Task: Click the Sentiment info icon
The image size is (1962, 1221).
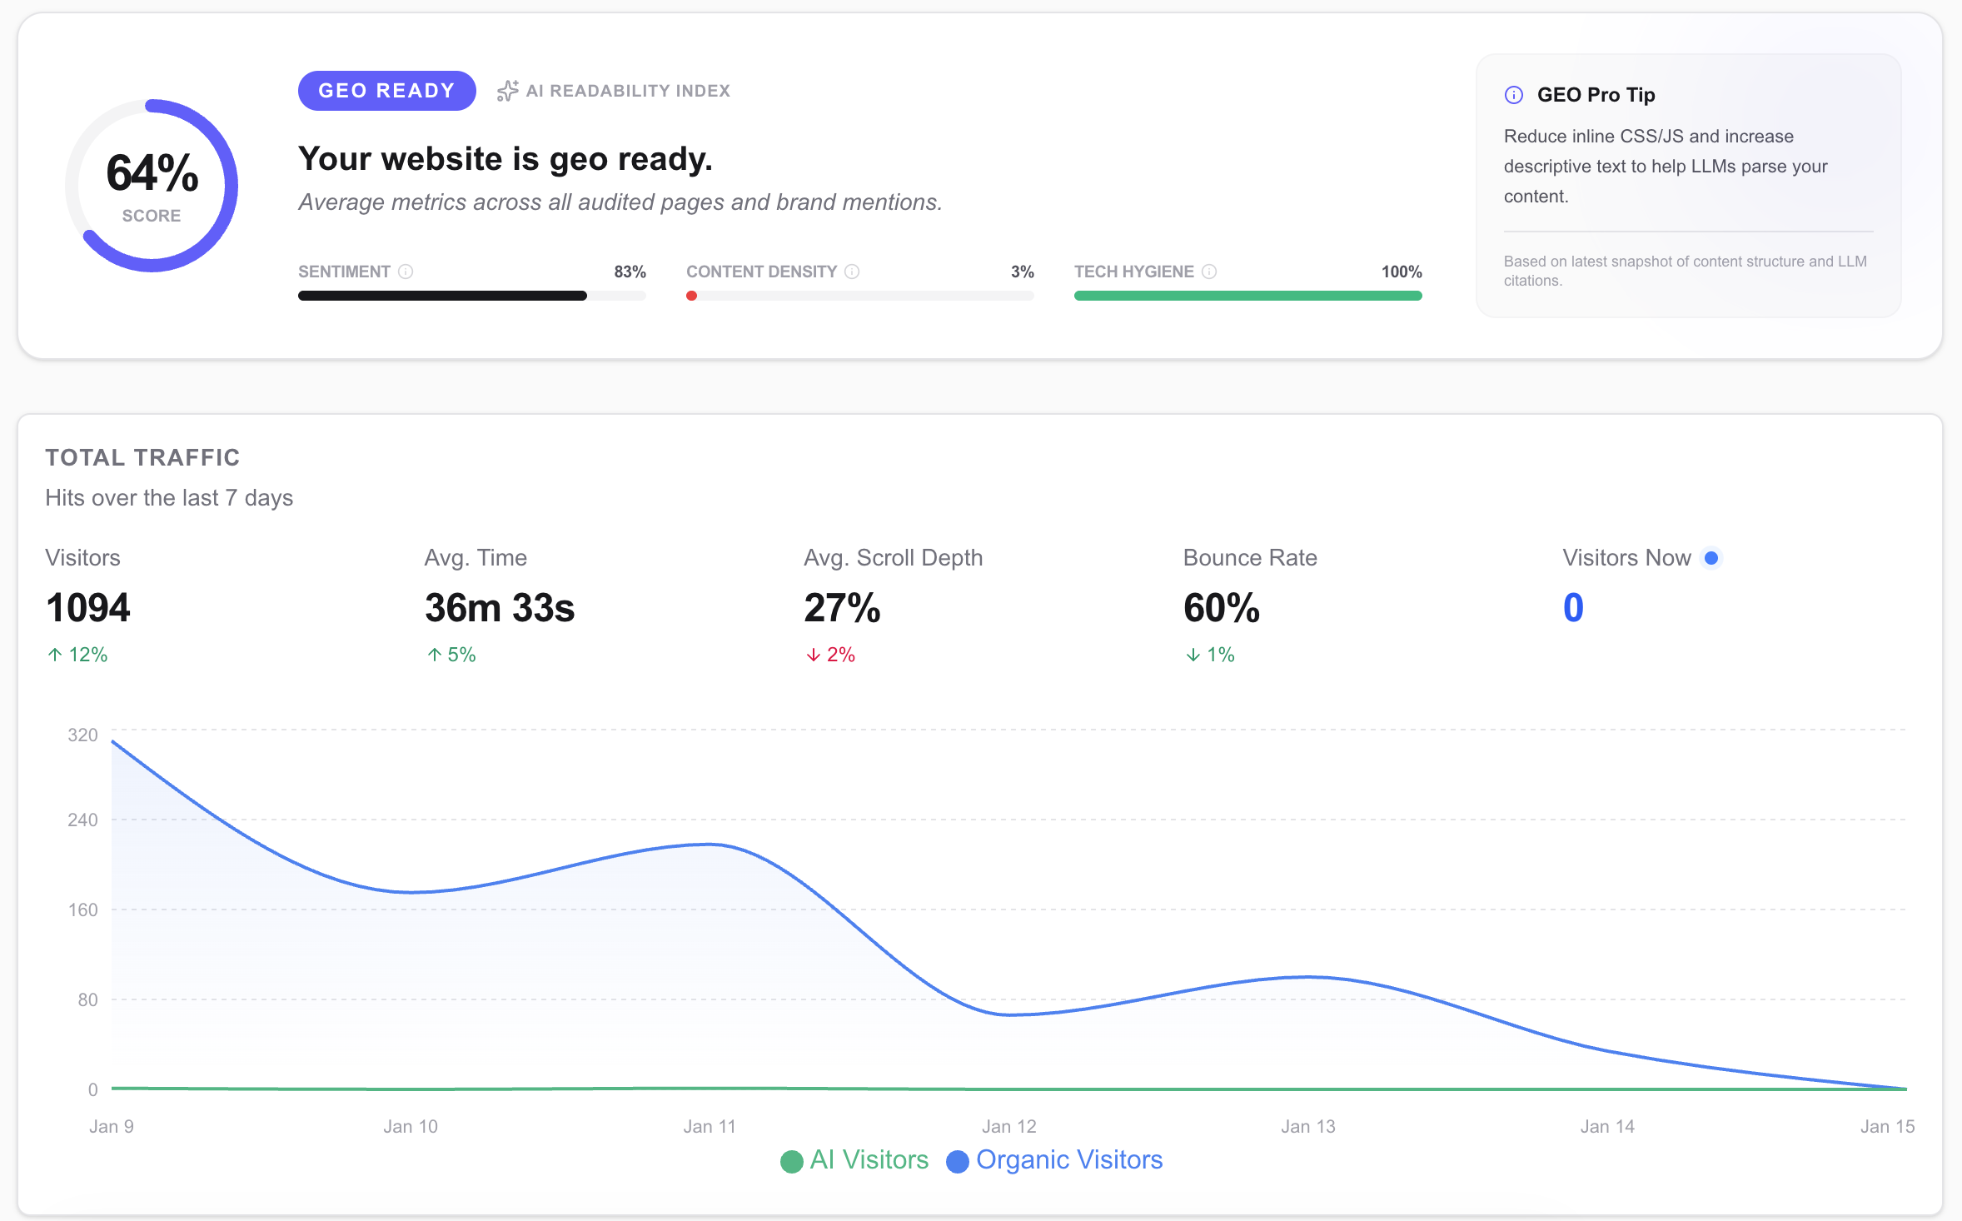Action: [406, 272]
